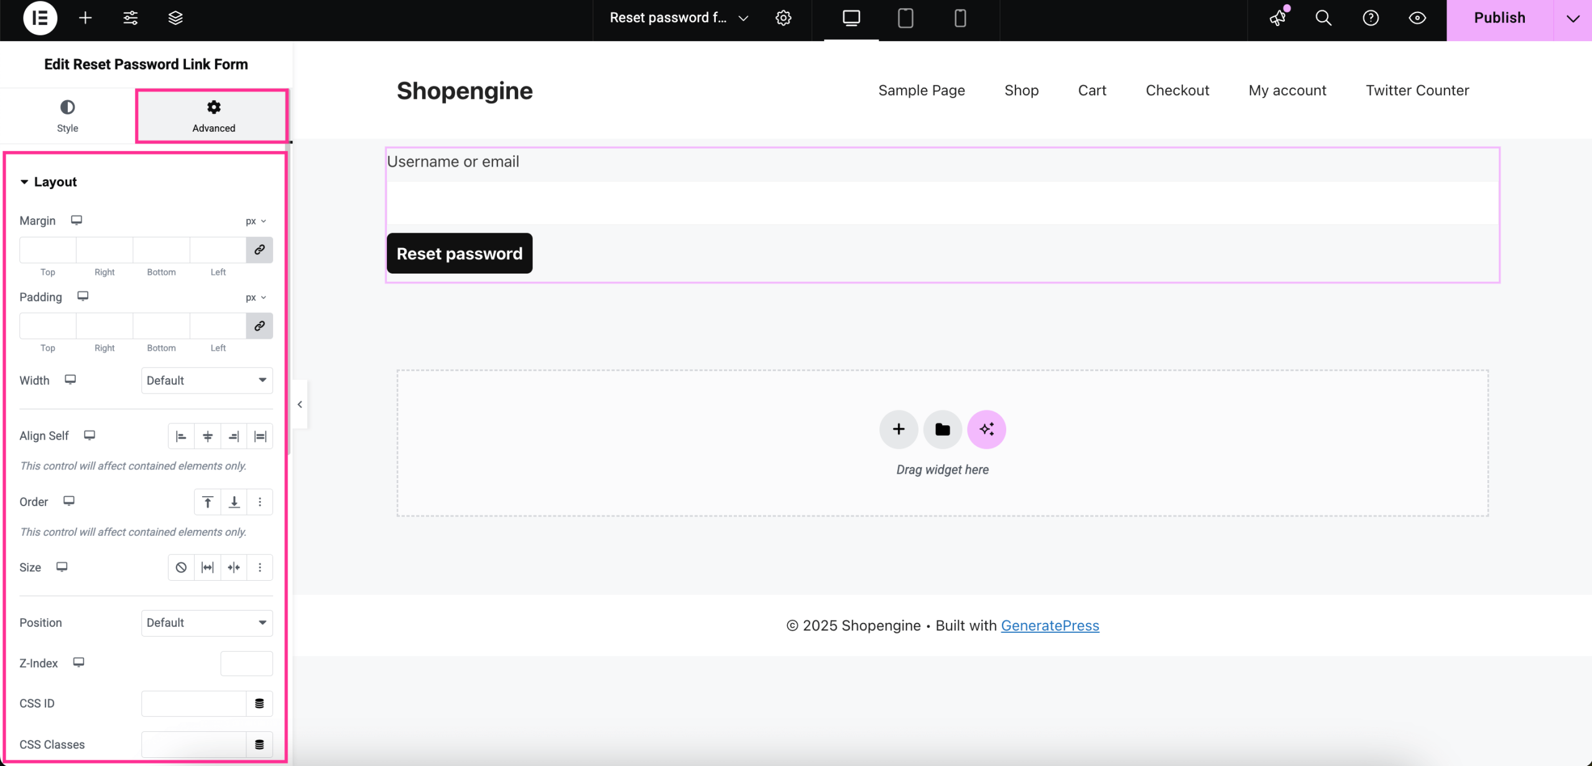This screenshot has height=766, width=1592.
Task: Preview changes with the eye icon
Action: pyautogui.click(x=1417, y=18)
